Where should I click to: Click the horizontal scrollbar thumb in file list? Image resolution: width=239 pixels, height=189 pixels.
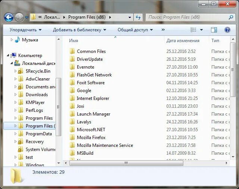point(126,163)
